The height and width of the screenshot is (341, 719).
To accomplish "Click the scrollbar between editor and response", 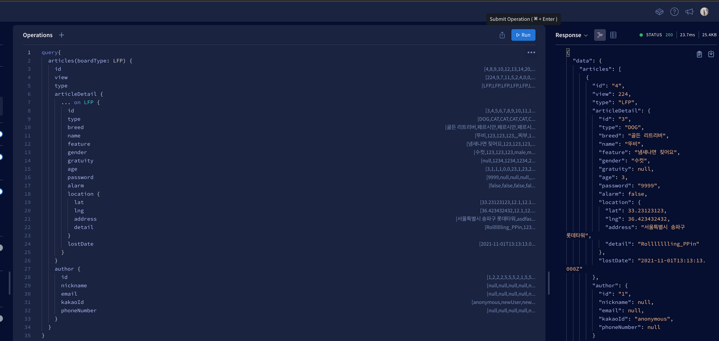I will (x=549, y=283).
